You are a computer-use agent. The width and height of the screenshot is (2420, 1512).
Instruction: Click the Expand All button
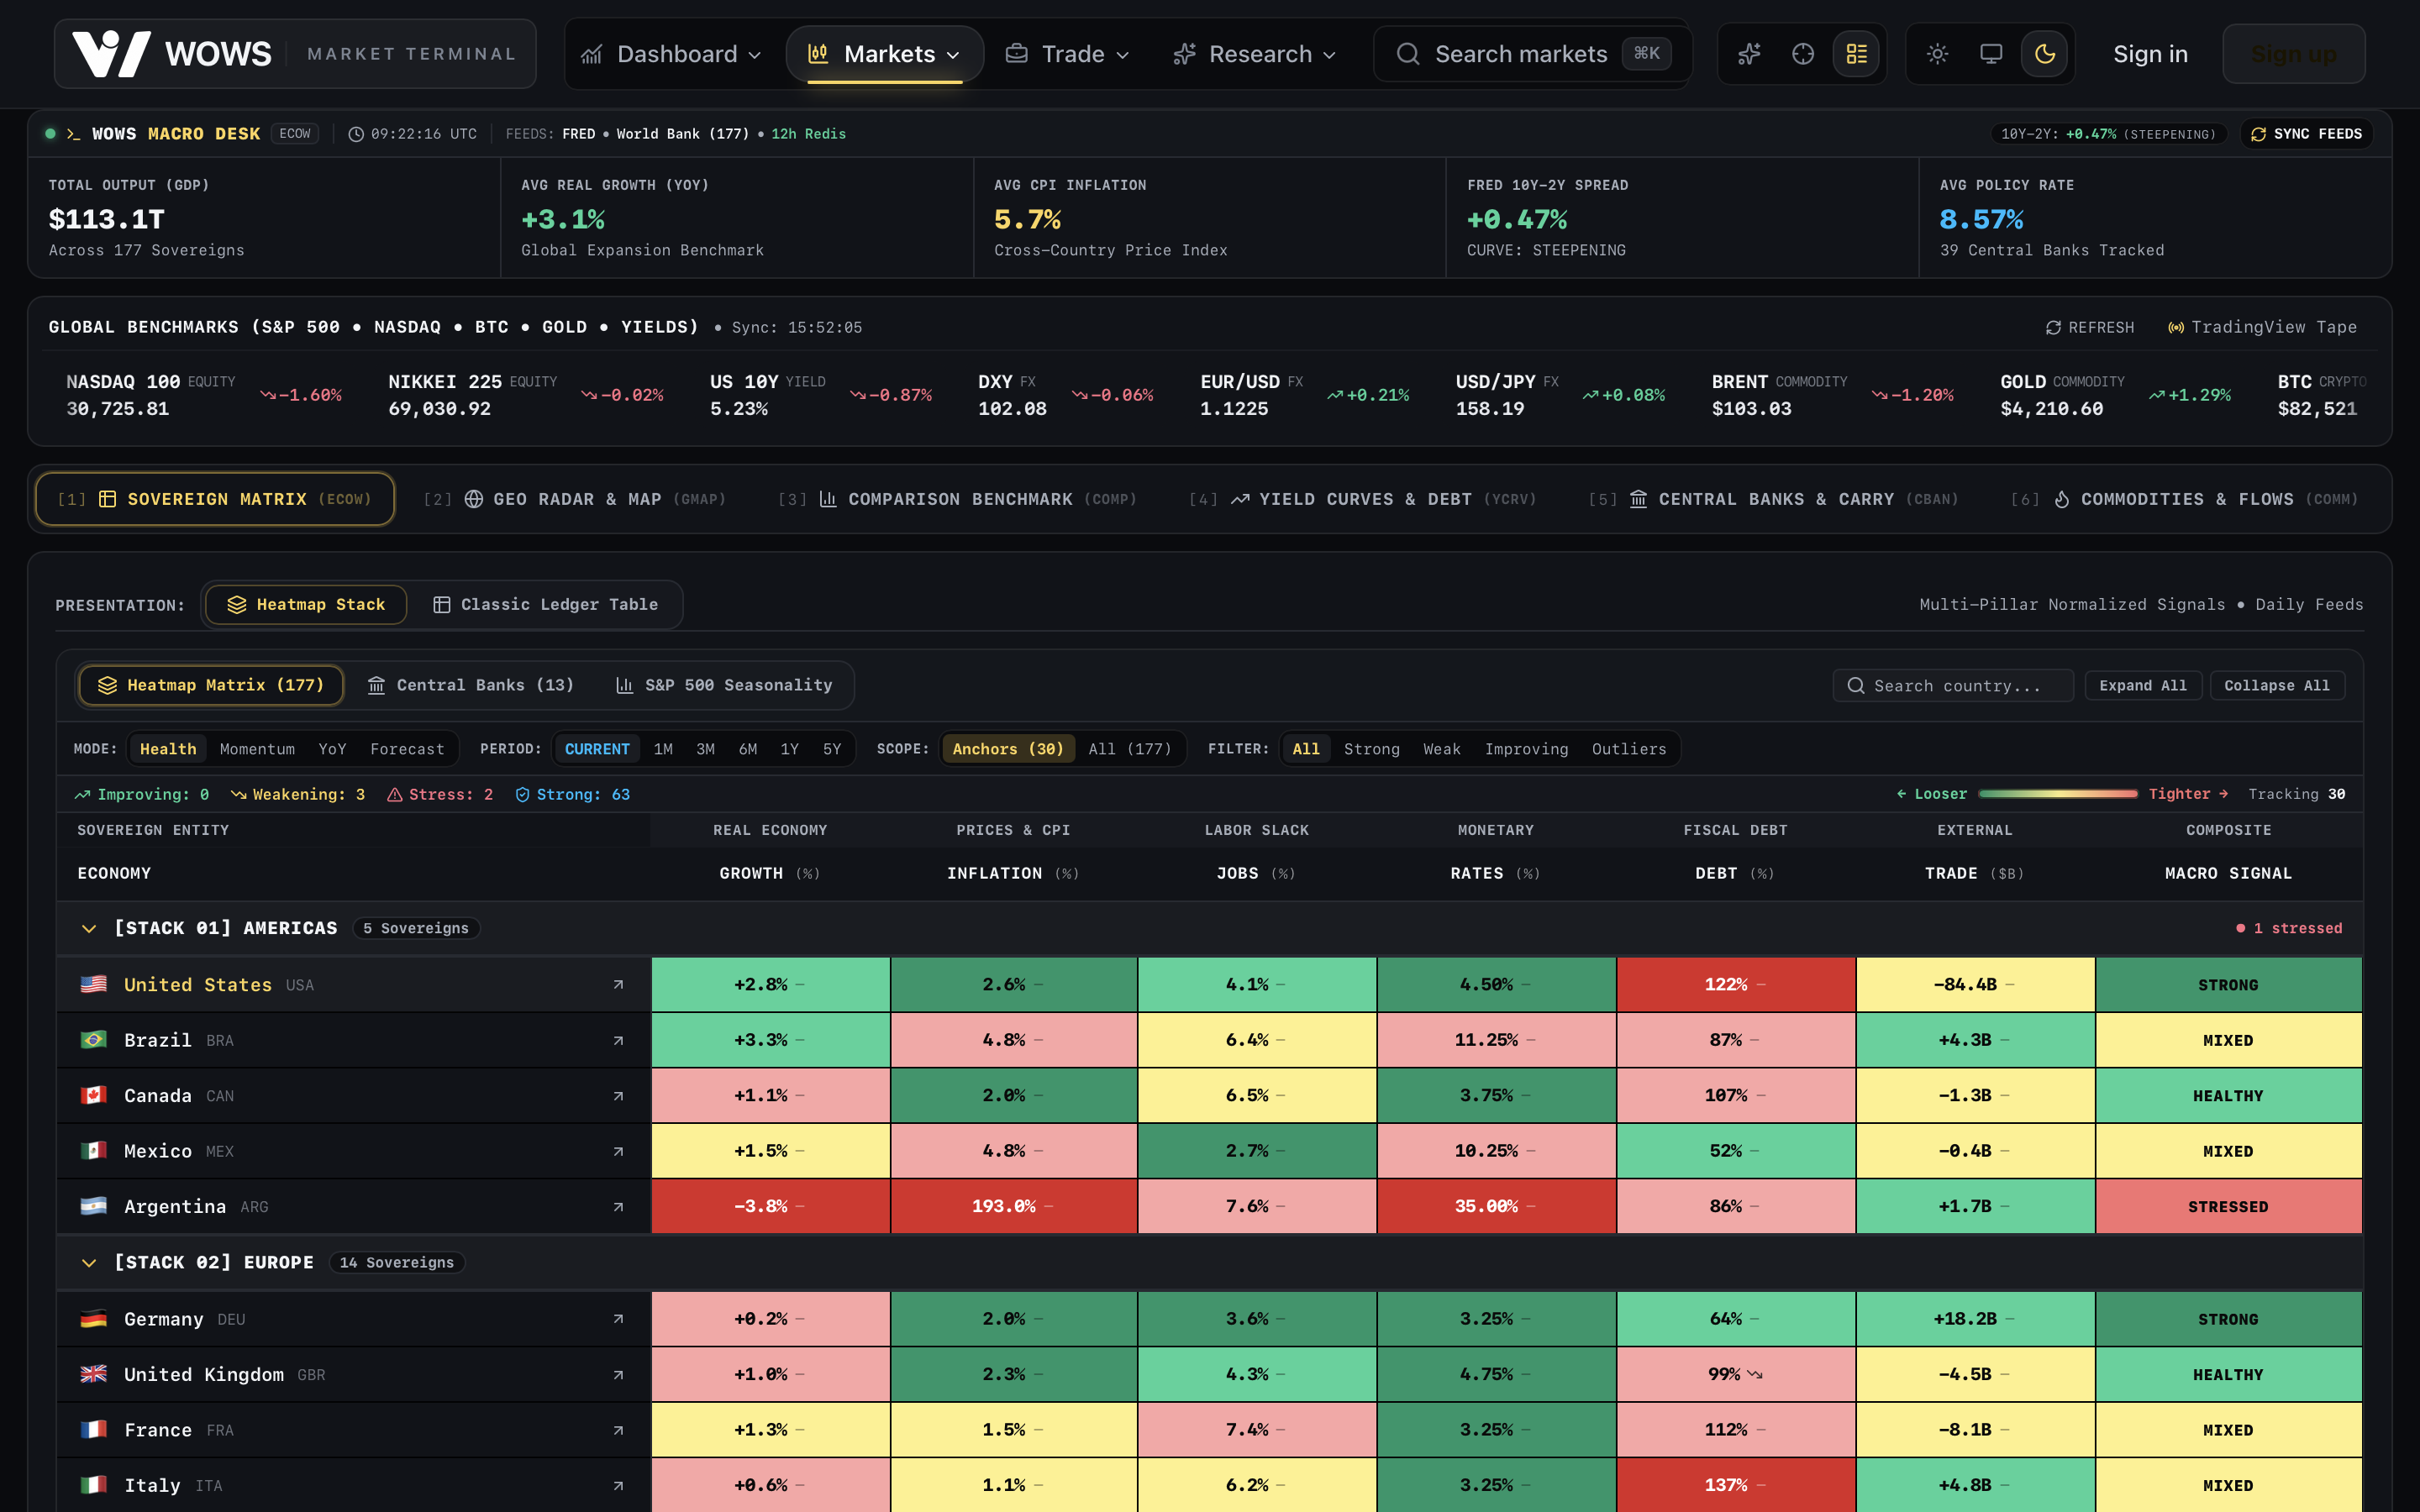[2143, 685]
